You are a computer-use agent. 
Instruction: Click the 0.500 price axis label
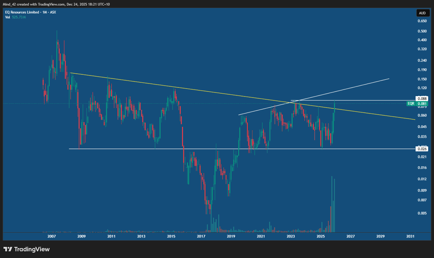(x=422, y=31)
